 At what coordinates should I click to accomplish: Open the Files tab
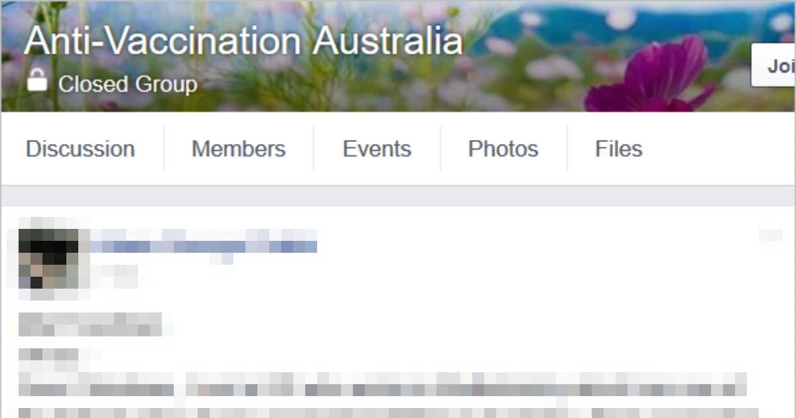[x=619, y=149]
